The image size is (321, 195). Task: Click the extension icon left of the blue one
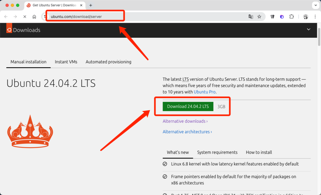coord(272,17)
